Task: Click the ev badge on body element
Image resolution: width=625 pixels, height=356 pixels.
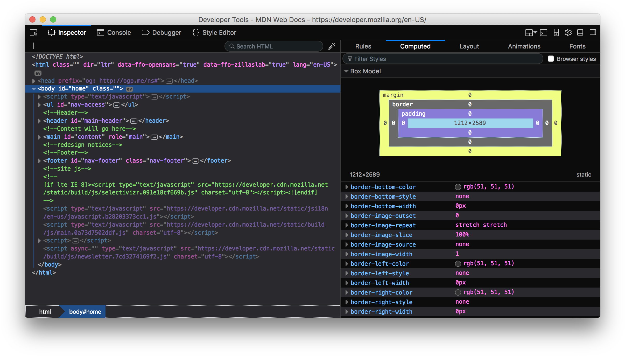Action: 129,89
